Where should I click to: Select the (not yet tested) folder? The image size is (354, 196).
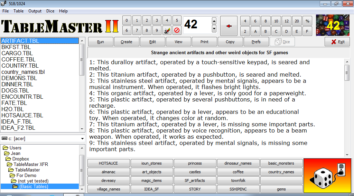coord(33,181)
